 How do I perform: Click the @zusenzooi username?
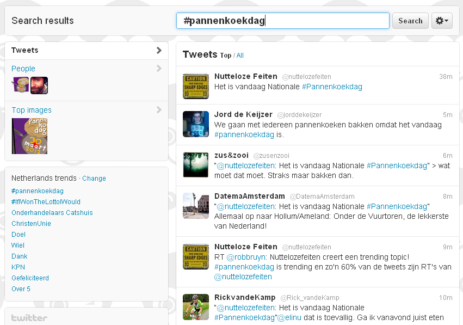point(271,156)
